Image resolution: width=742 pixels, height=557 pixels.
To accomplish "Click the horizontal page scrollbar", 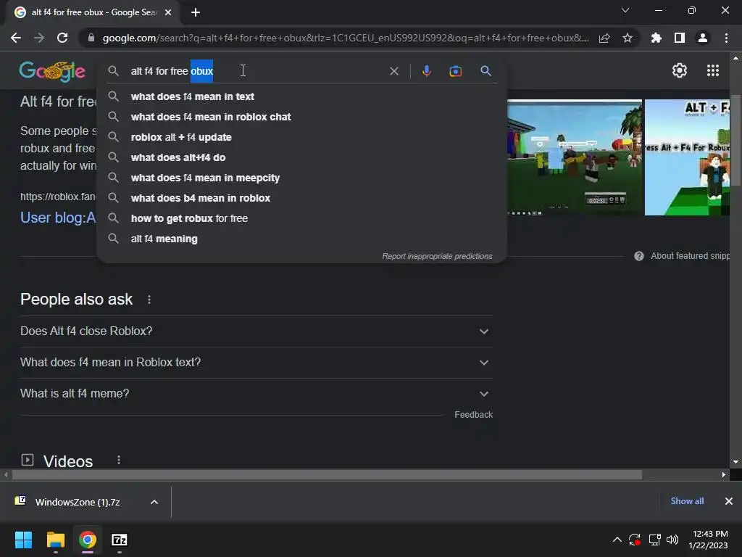I will [x=327, y=474].
